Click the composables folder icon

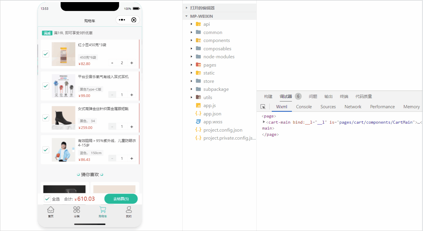click(x=198, y=49)
